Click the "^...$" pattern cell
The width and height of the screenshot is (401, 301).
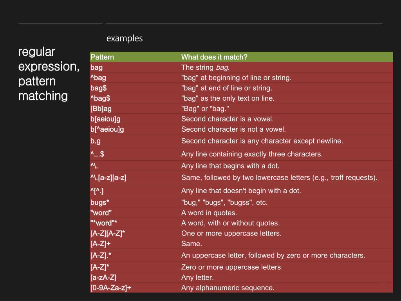tap(97, 154)
